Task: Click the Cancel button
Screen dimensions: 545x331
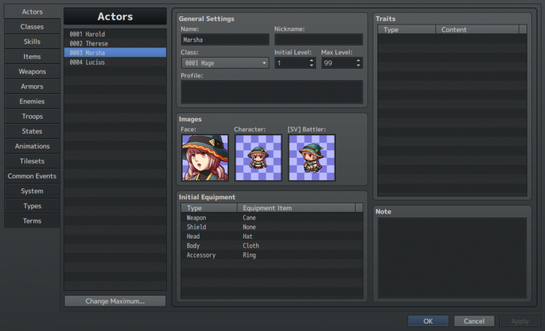Action: 473,321
